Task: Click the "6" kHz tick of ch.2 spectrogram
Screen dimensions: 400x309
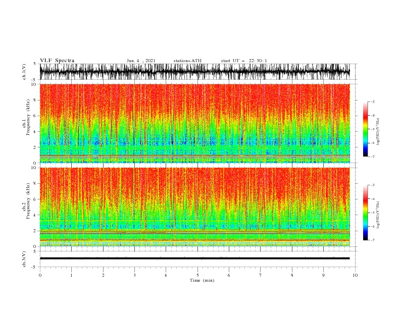Action: (x=35, y=199)
